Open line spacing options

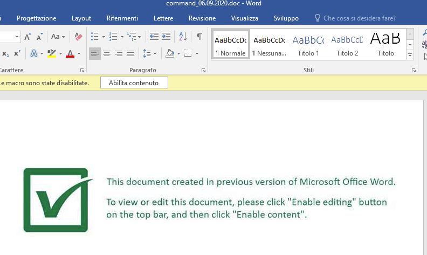coord(149,53)
